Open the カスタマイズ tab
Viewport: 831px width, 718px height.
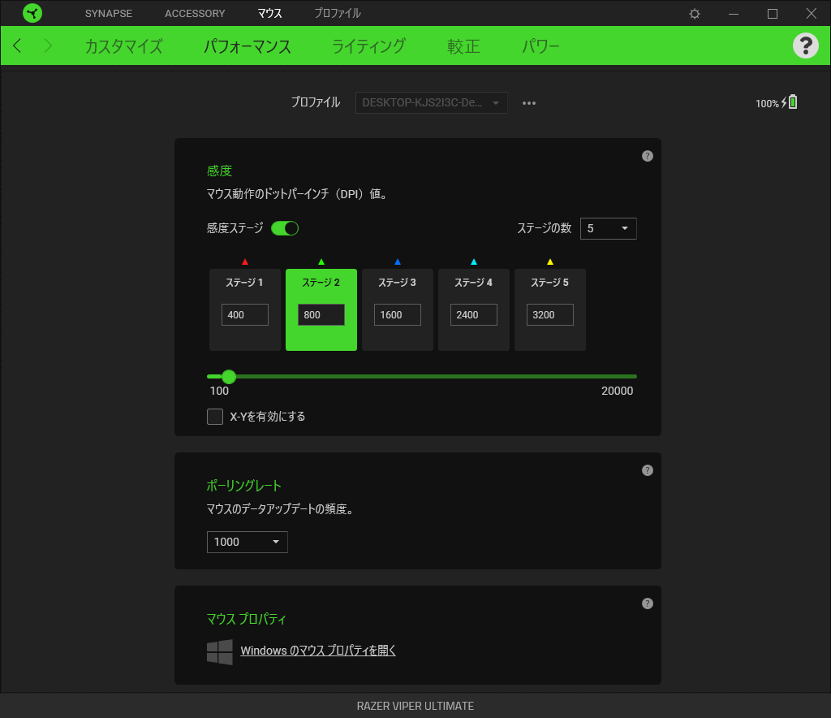124,46
